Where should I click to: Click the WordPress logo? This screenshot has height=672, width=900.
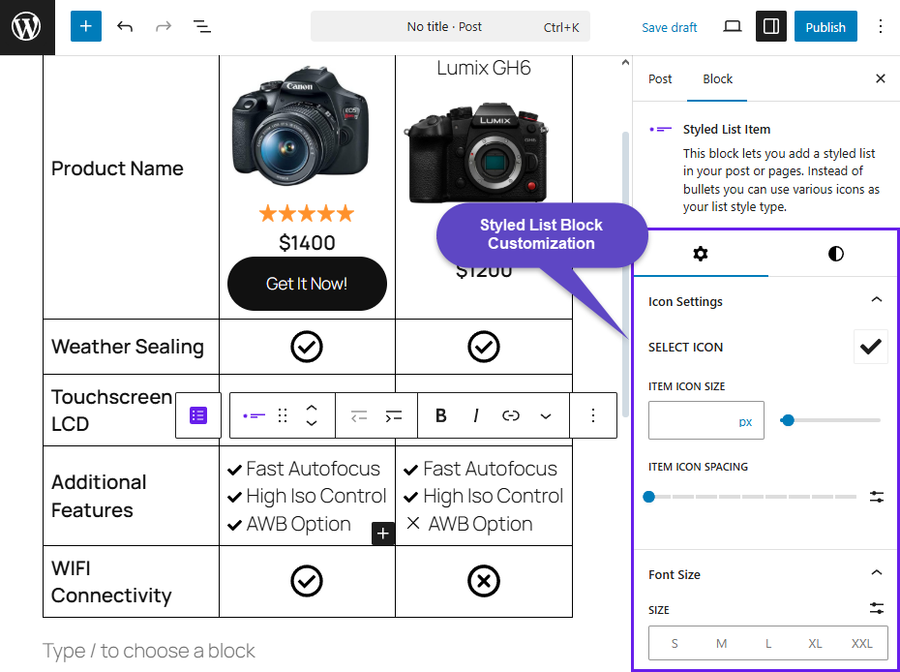(x=27, y=27)
